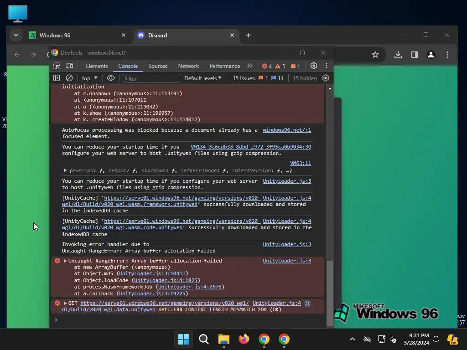Show hidden system tray icons

click(353, 339)
